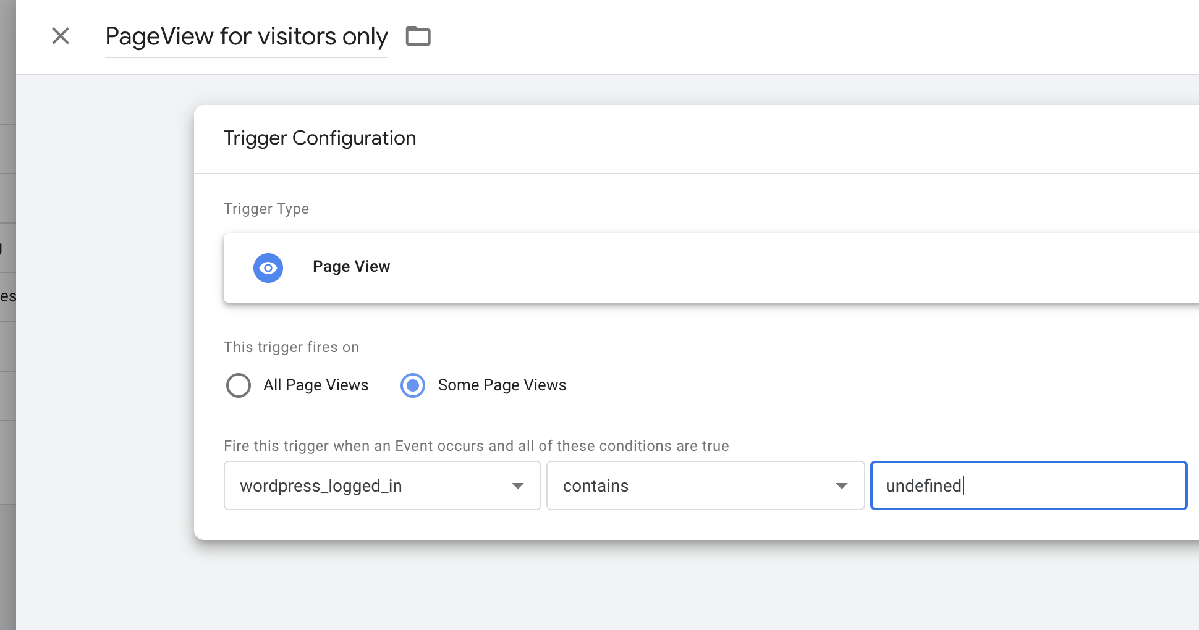Close the trigger editor with X icon

coord(61,36)
